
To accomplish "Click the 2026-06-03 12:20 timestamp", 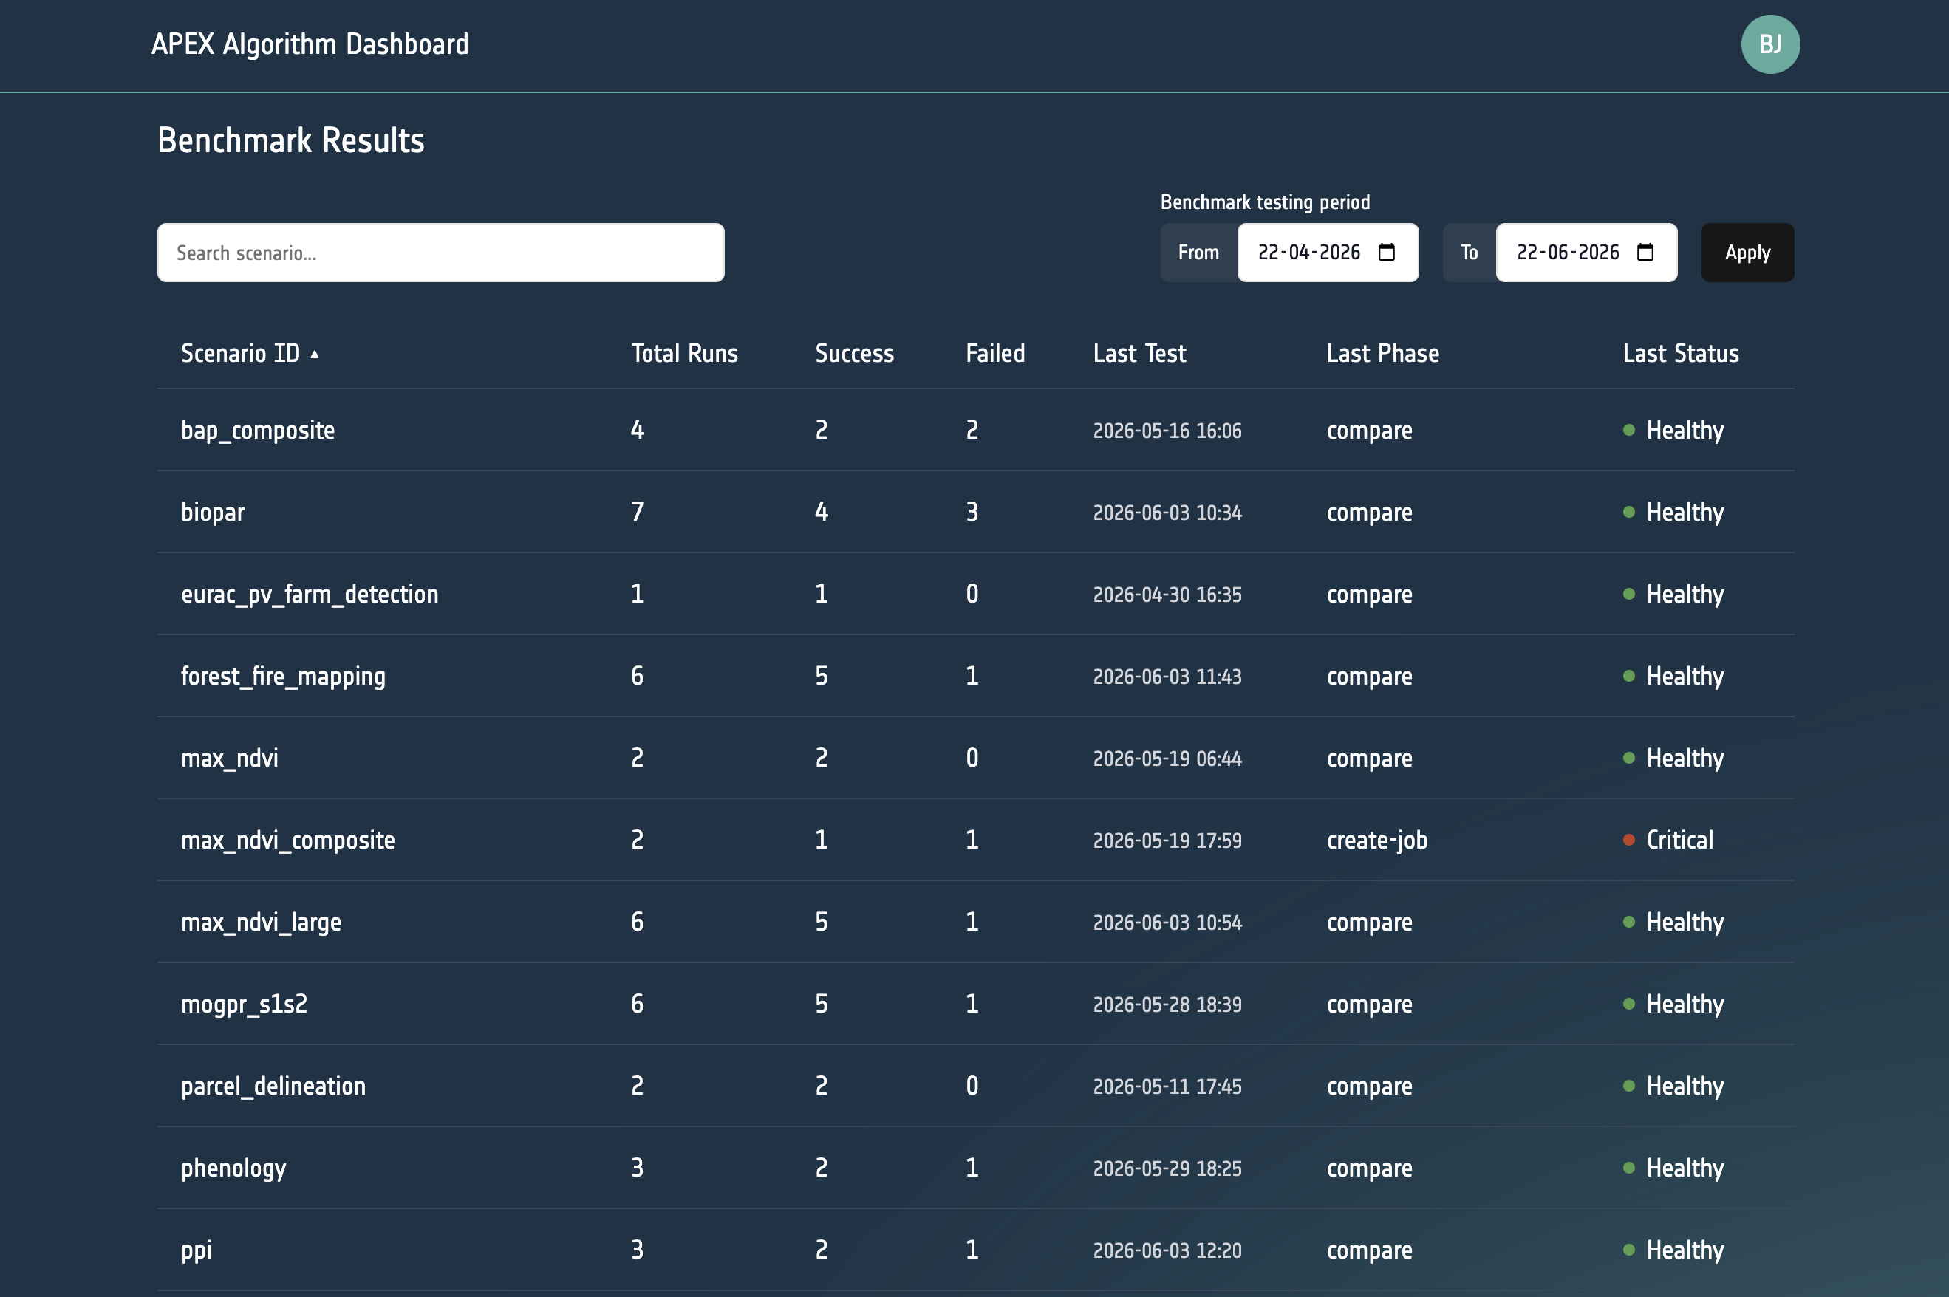I will coord(1167,1249).
